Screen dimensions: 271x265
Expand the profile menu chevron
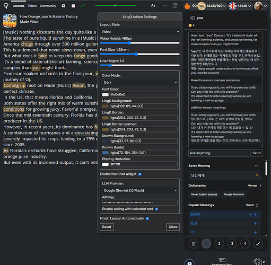[265, 6]
